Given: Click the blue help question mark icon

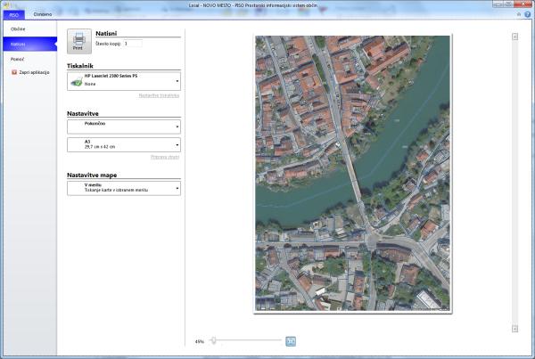Looking at the screenshot, I should 529,13.
